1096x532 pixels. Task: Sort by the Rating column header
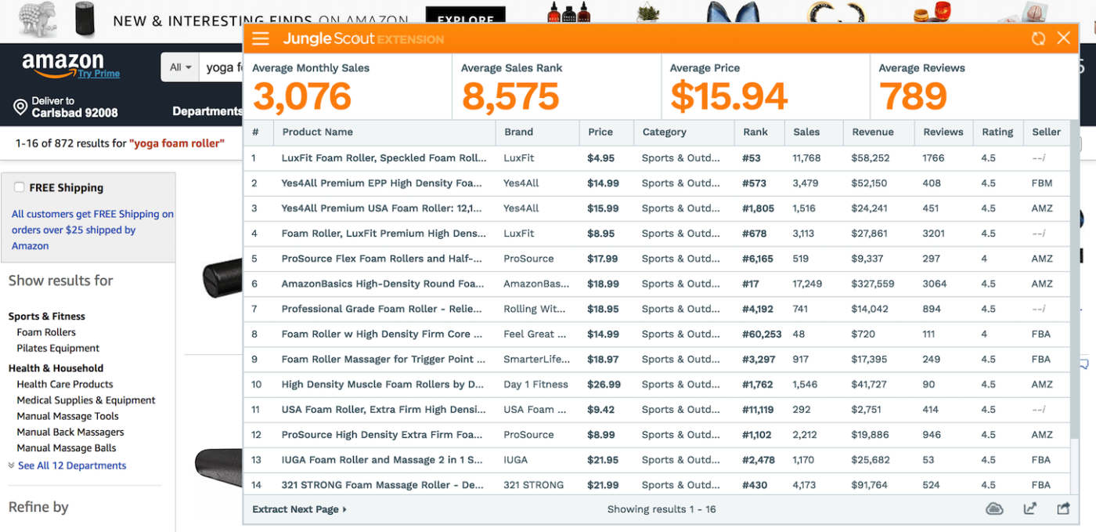(x=997, y=132)
